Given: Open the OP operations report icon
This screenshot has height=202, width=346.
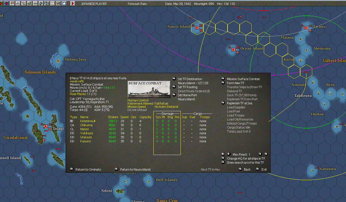Looking at the screenshot, I should (52, 3).
